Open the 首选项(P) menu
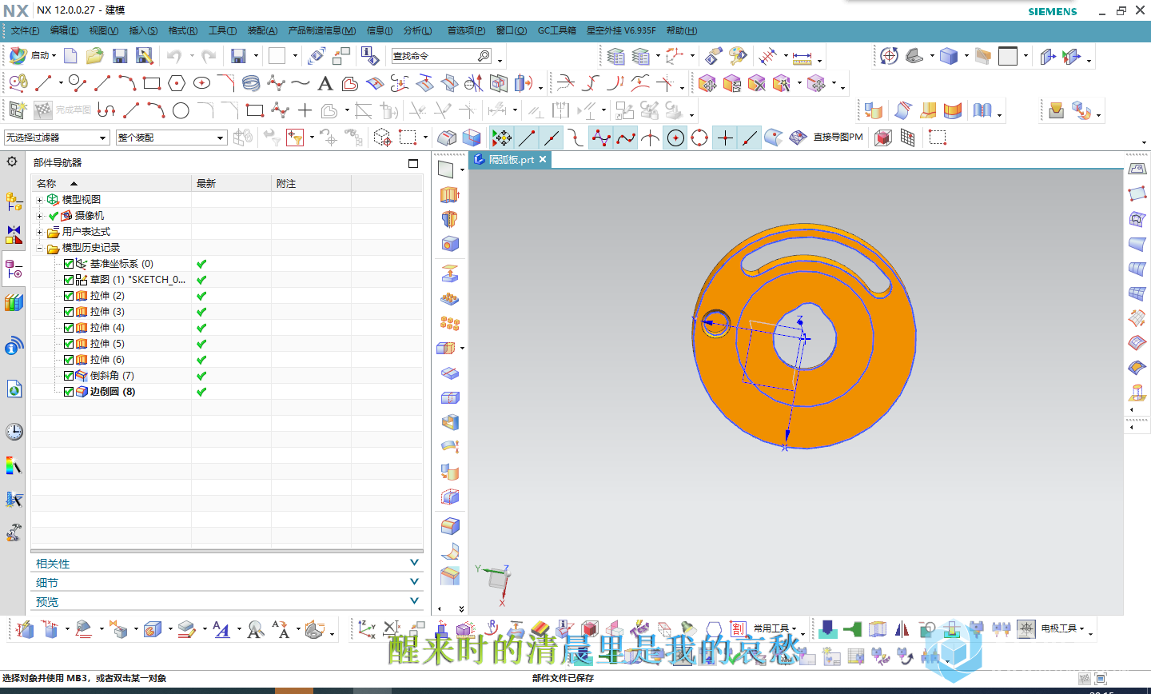 [x=466, y=30]
